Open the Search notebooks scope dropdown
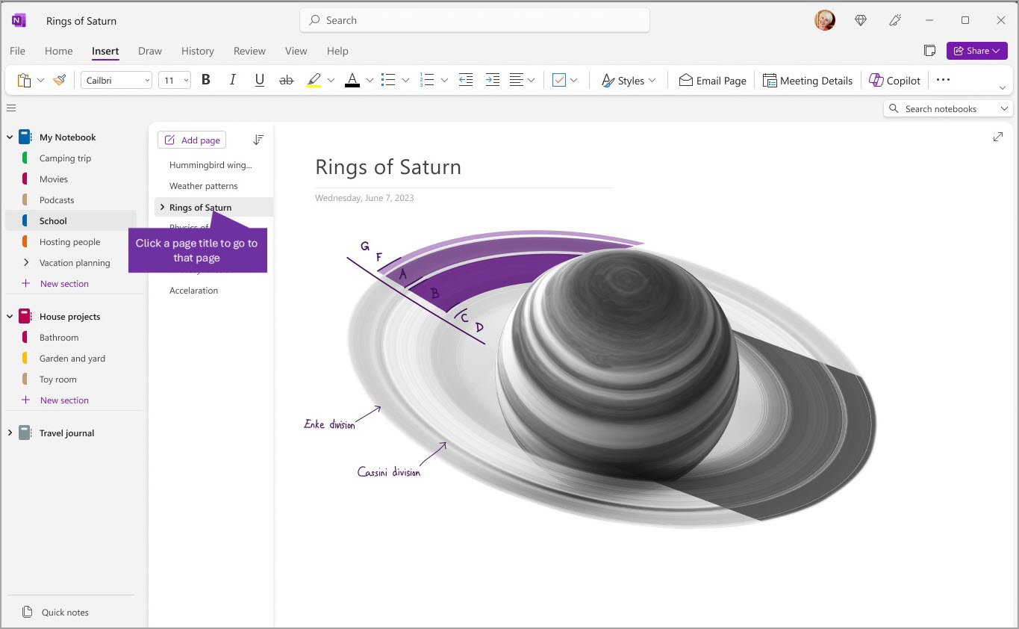Screen dimensions: 1019x629 pyautogui.click(x=1004, y=108)
